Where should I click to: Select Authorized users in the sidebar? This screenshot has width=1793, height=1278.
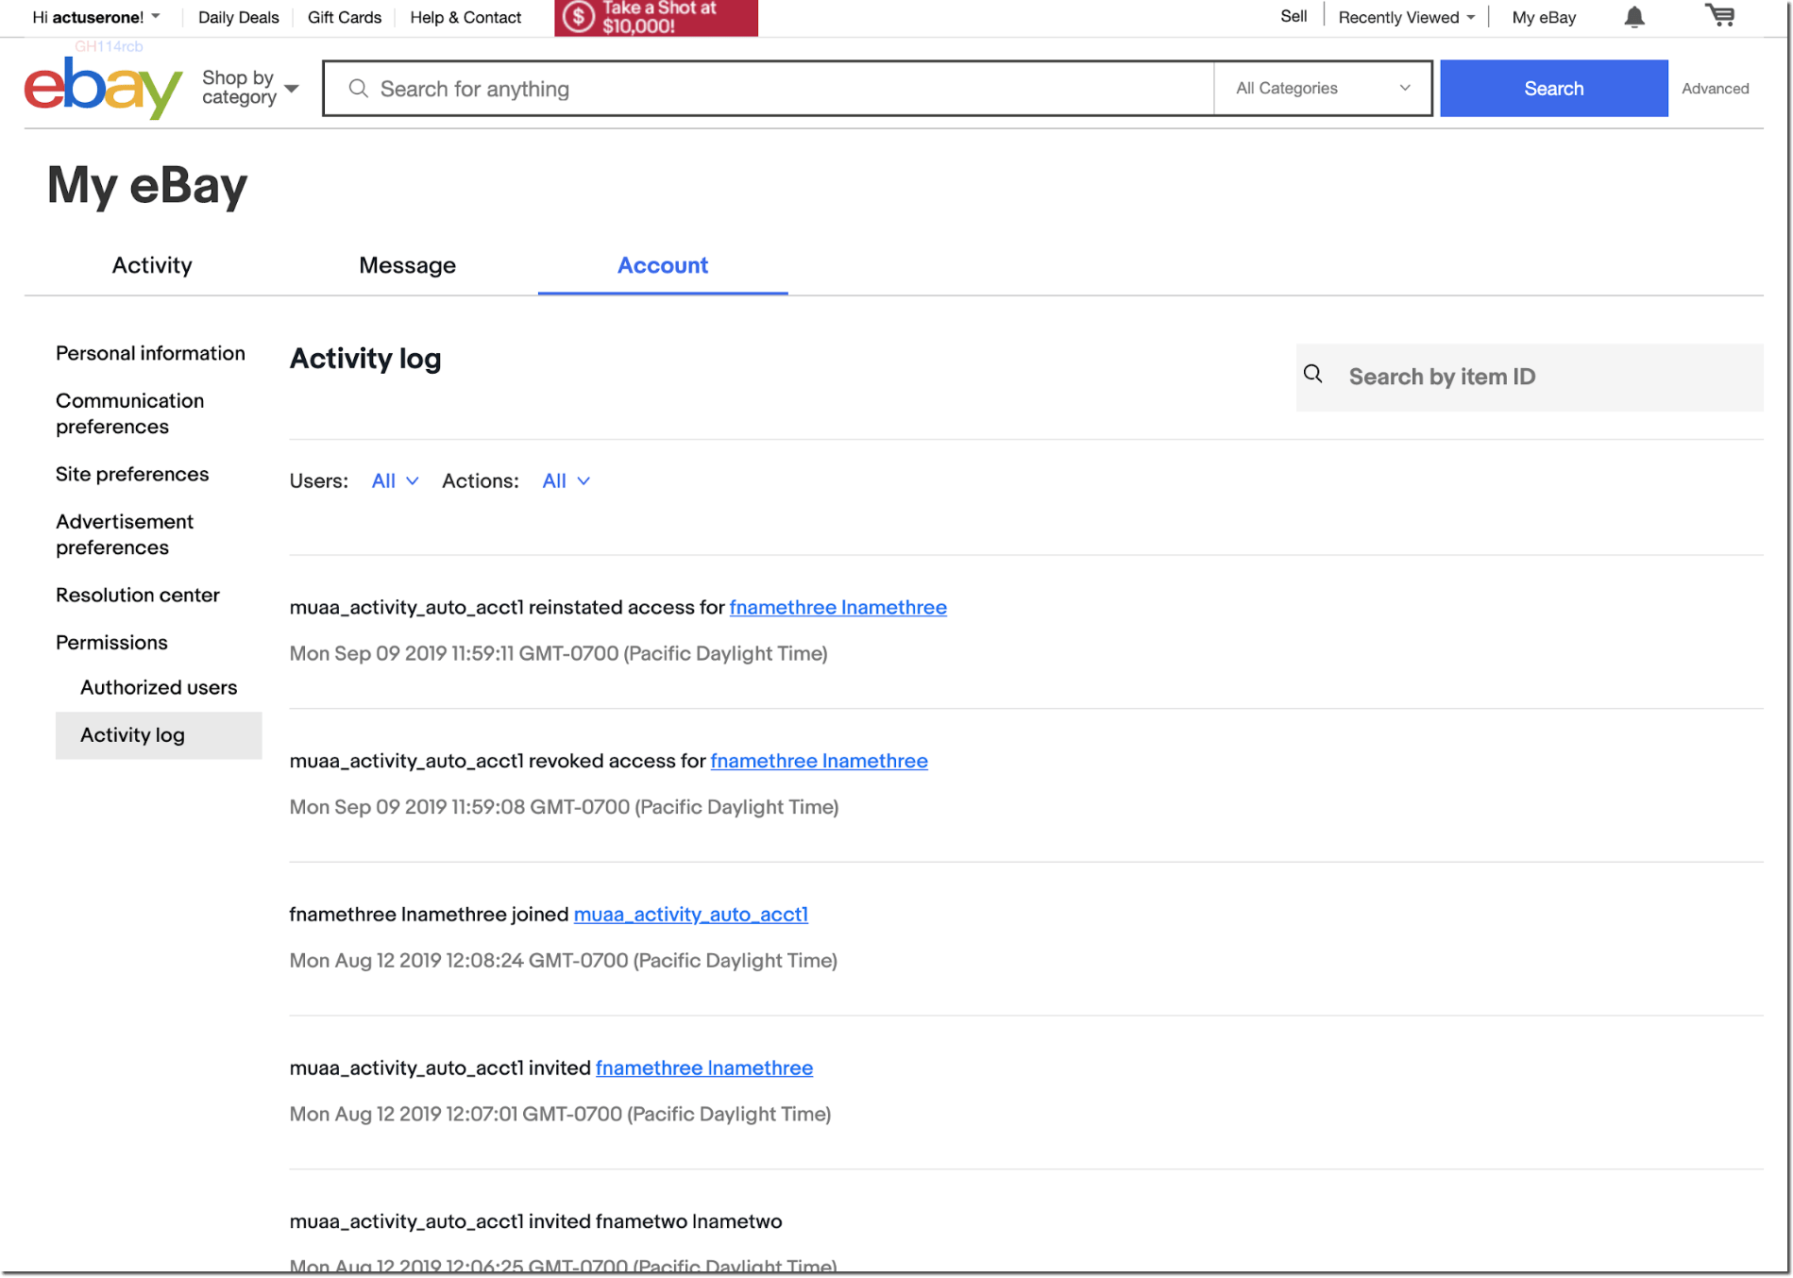pyautogui.click(x=158, y=687)
